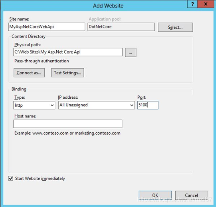Click the Physical path: label
Screen dimensions: 216x207
[x=28, y=45]
